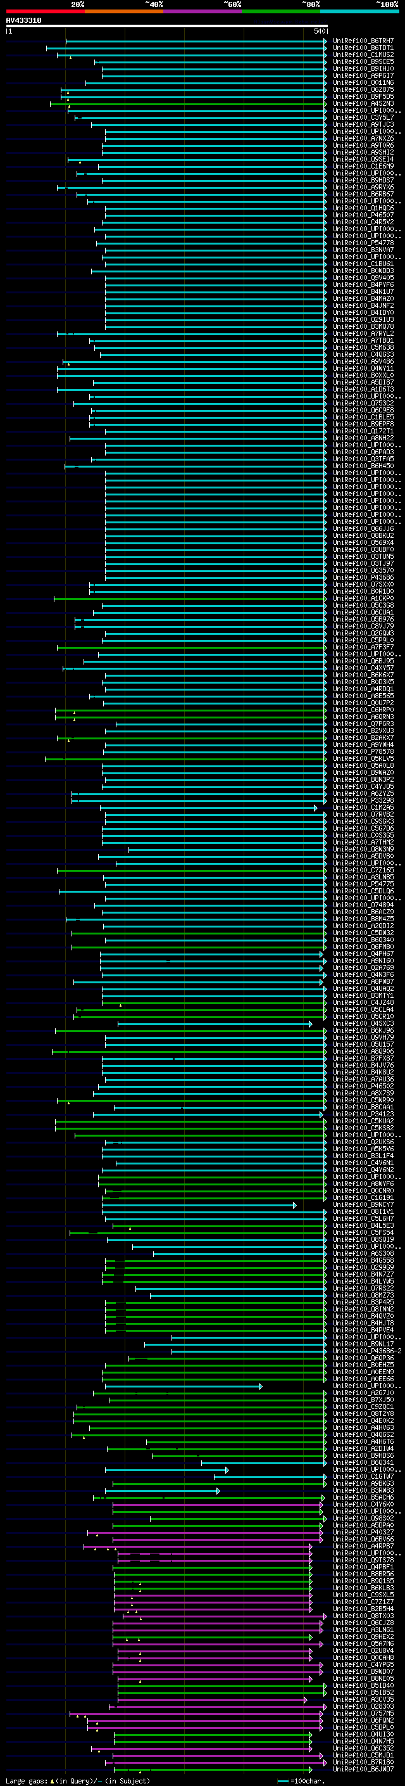Select the query name AV433310
The width and height of the screenshot is (405, 1786).
click(23, 21)
